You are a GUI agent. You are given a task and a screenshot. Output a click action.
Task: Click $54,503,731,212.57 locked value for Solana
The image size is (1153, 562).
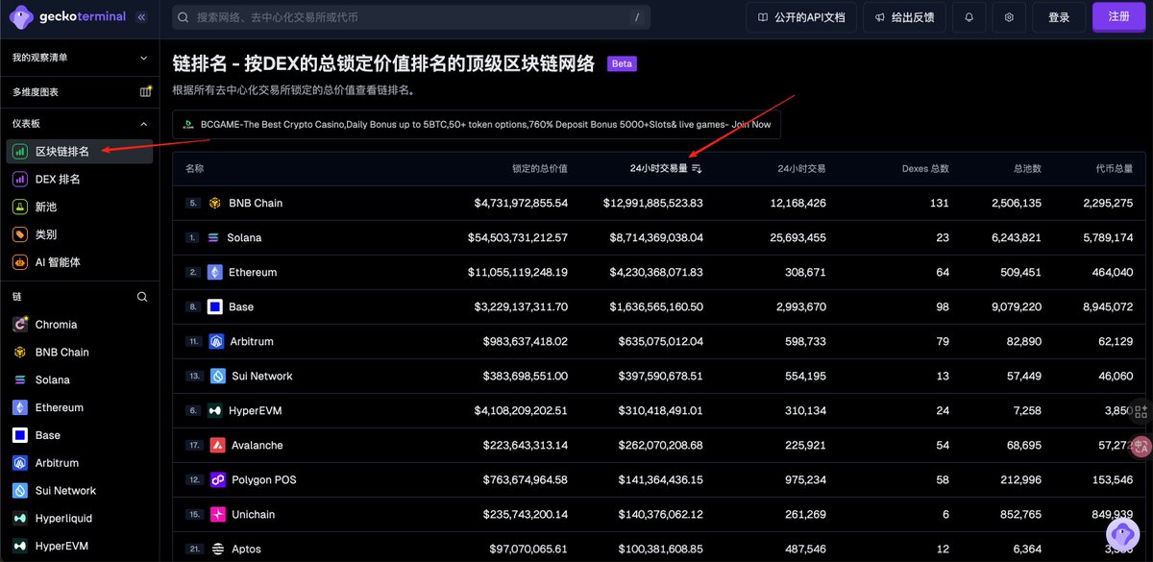518,237
